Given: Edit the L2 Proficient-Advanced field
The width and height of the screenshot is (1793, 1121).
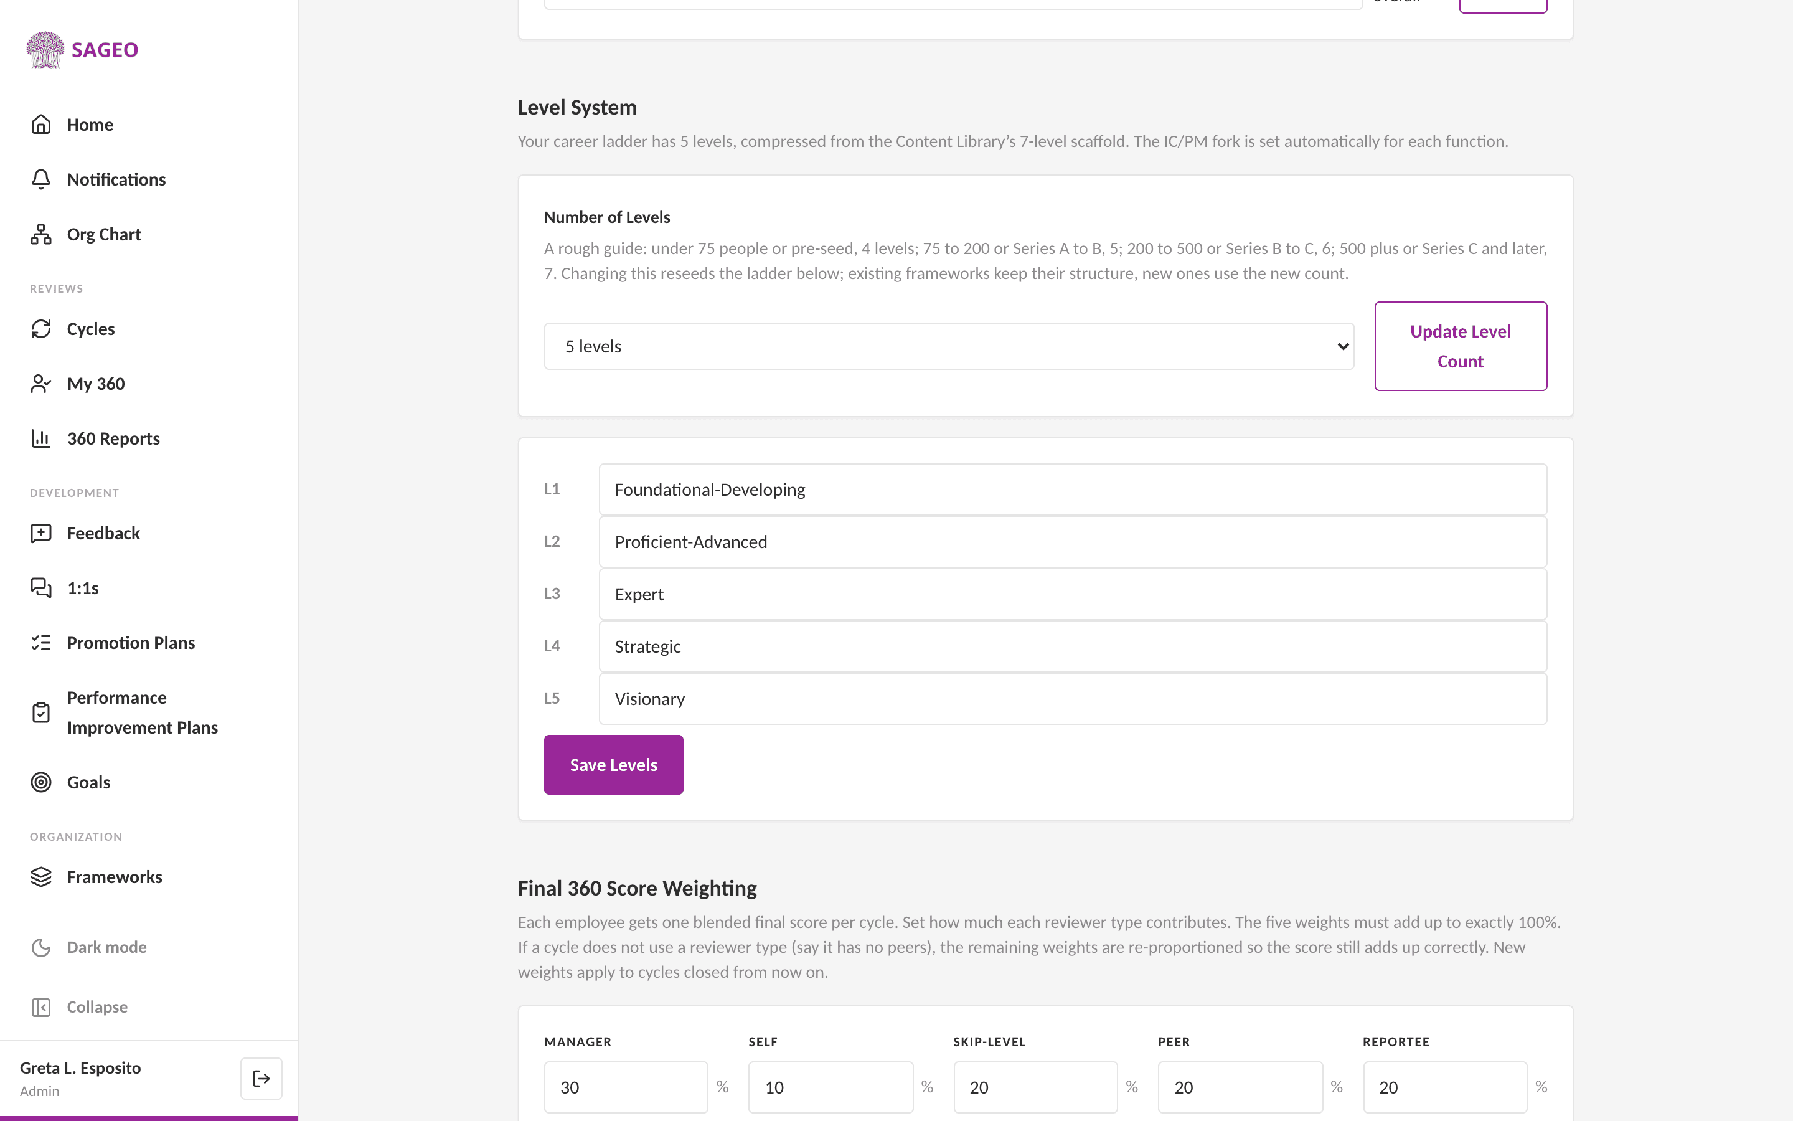Looking at the screenshot, I should pos(1072,542).
